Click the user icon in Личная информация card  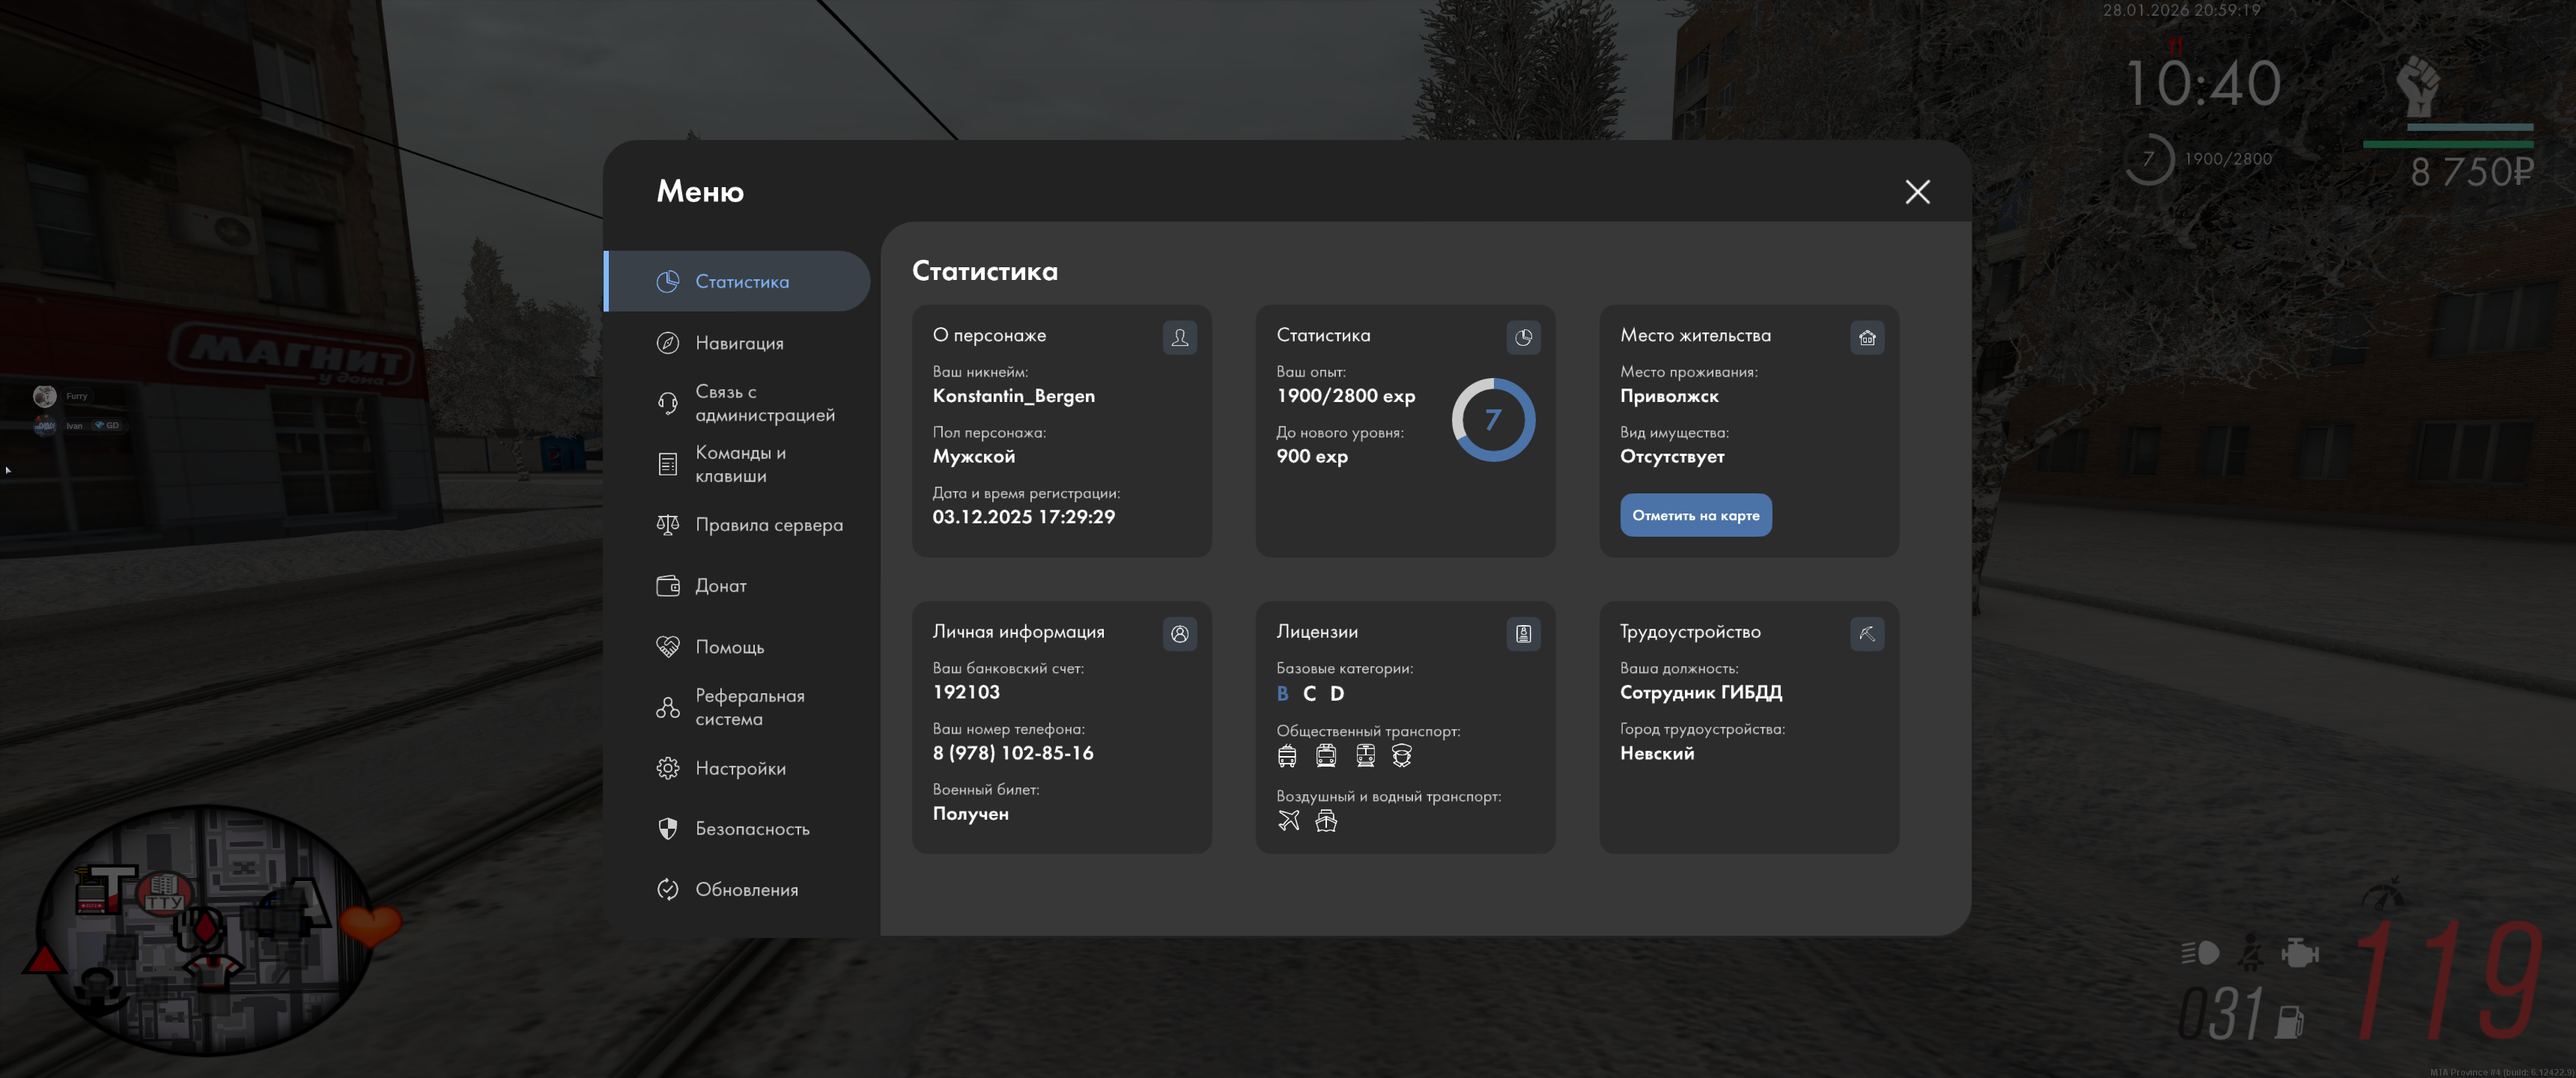click(1179, 634)
